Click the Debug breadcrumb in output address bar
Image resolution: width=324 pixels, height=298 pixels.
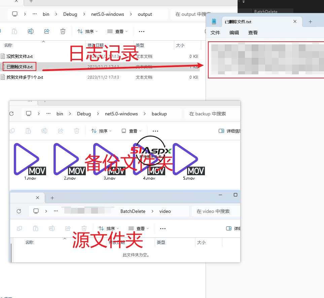pos(70,14)
